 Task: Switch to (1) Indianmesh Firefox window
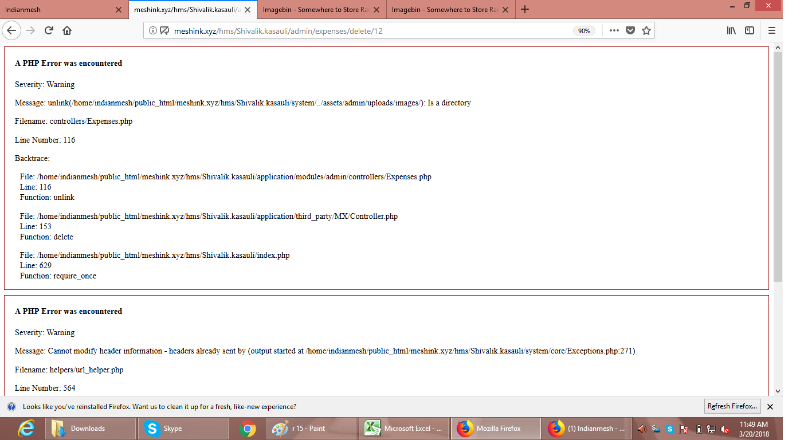pos(587,429)
